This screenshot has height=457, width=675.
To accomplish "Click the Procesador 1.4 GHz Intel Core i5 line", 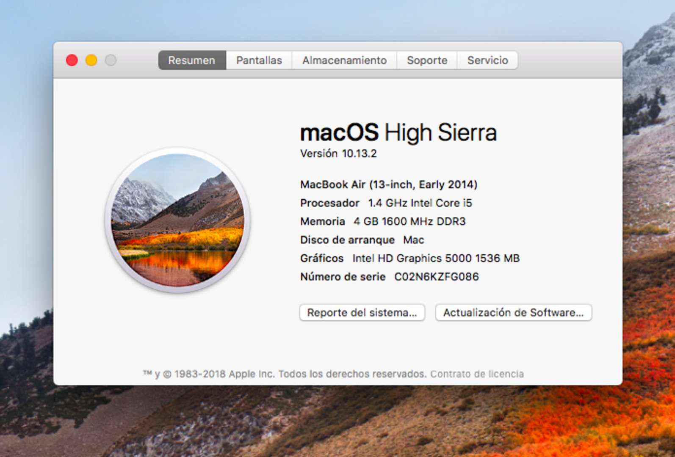I will click(386, 203).
